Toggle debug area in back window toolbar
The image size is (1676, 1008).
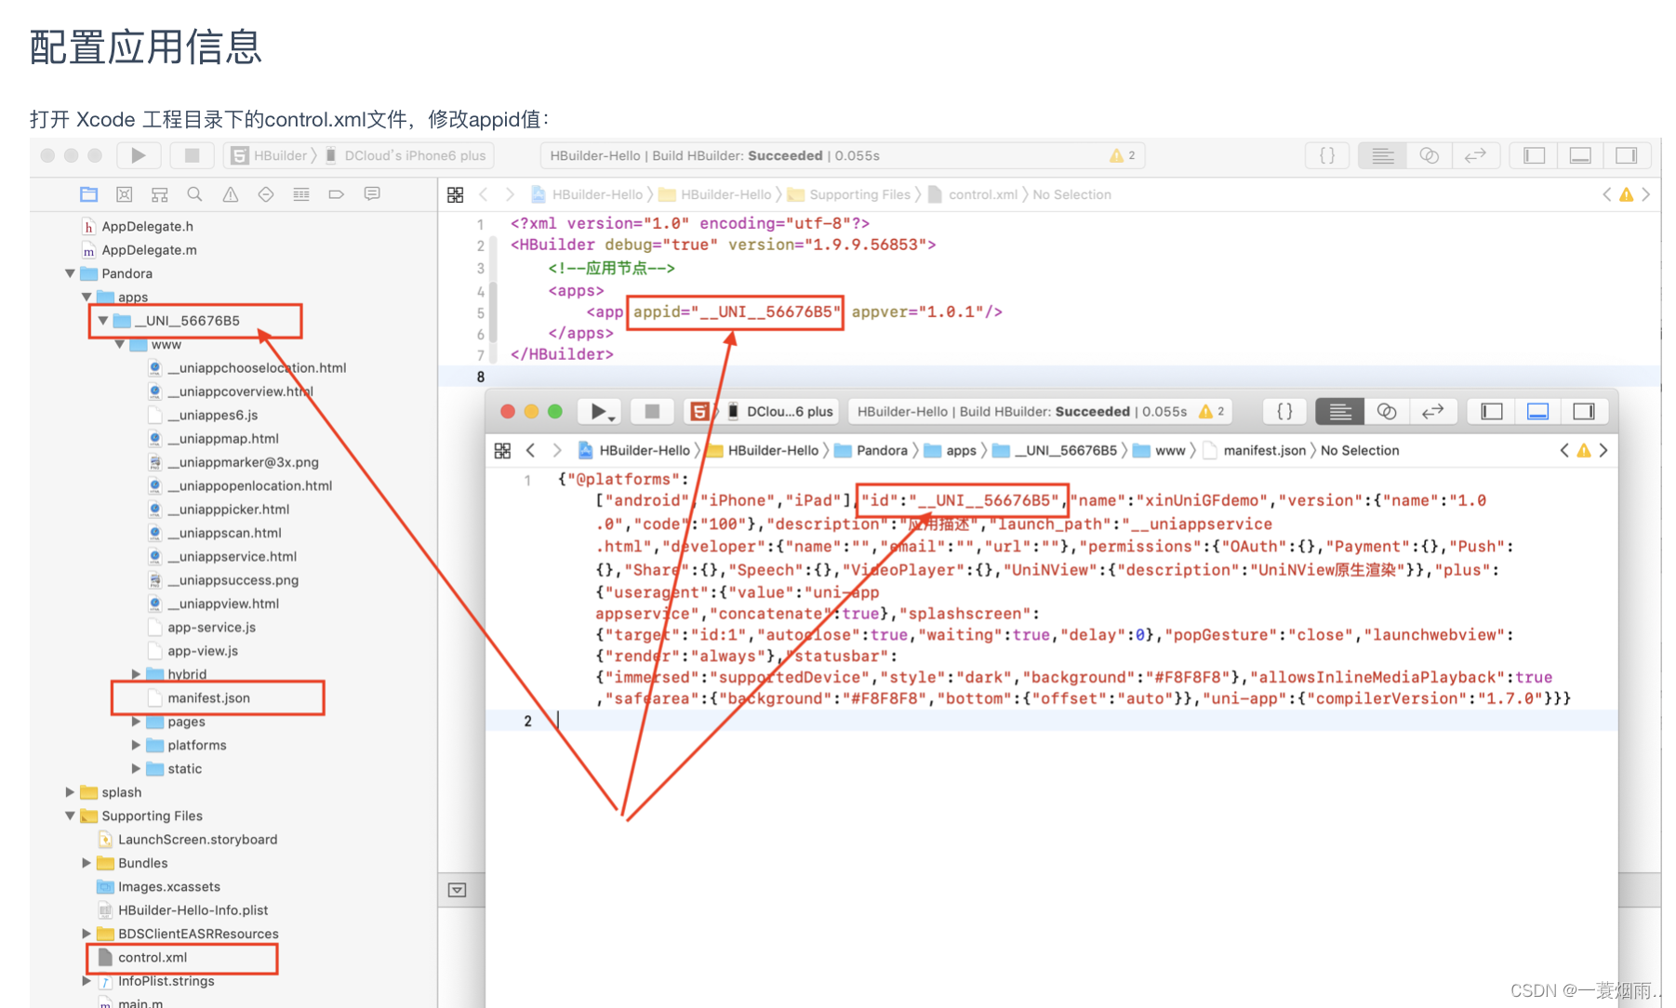click(1580, 155)
